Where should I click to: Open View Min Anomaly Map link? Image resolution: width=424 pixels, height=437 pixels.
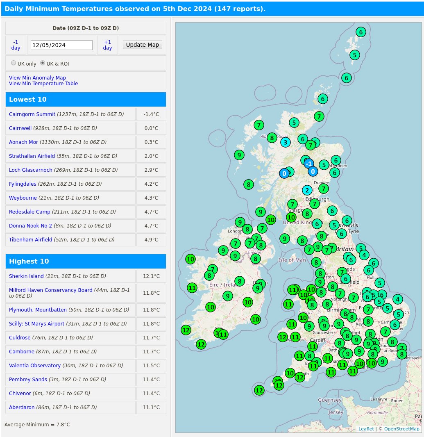[37, 78]
